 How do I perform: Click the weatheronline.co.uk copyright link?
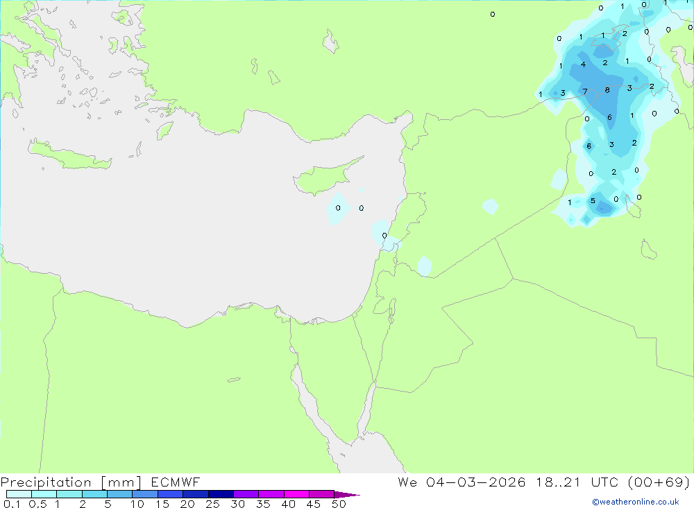635,502
